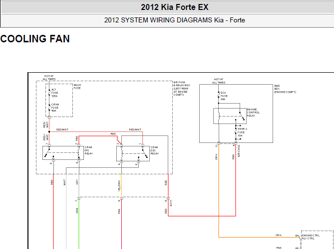Select the "ENGINE CTRL RLY CTRL" label

(311, 237)
